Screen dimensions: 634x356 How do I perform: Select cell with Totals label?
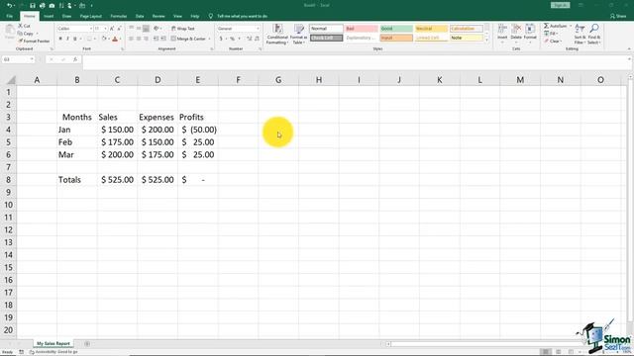pos(77,180)
